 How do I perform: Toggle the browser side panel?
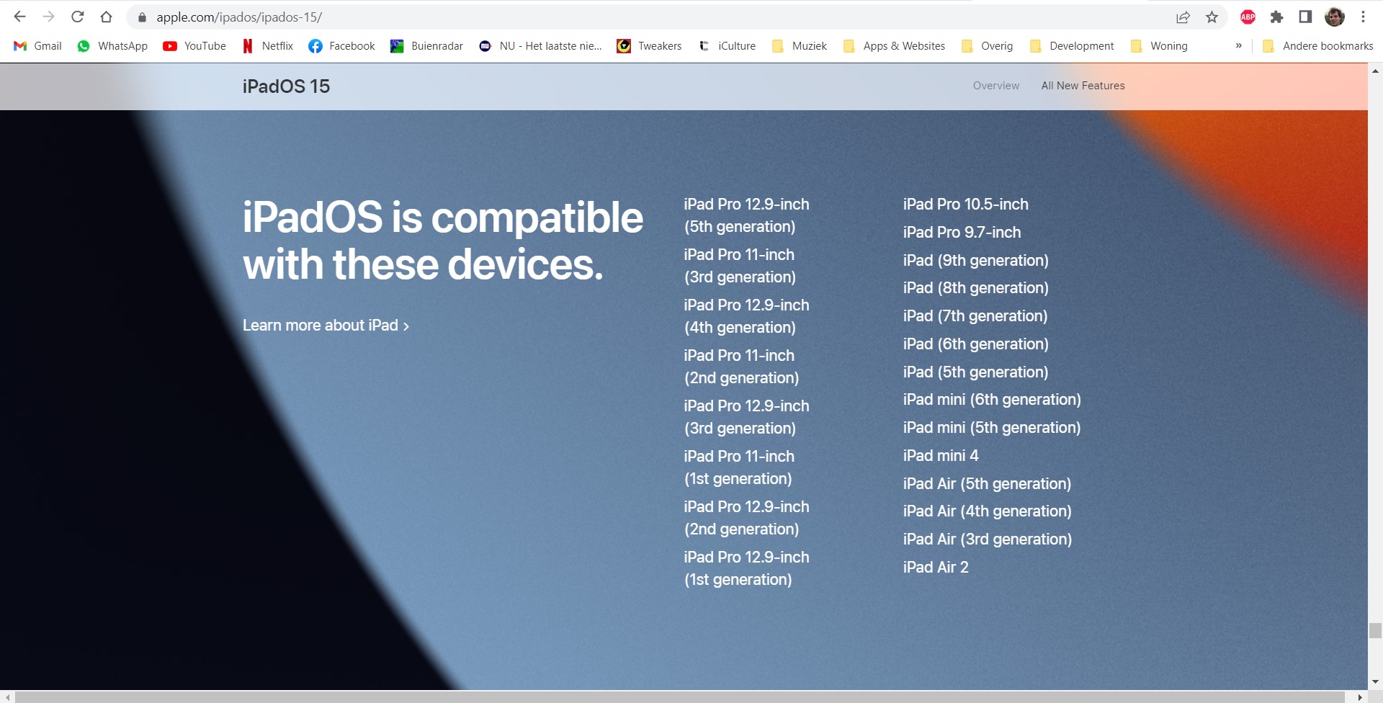1305,17
